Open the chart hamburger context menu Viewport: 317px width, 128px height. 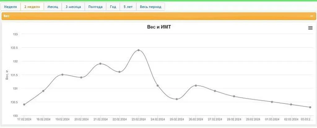310,28
